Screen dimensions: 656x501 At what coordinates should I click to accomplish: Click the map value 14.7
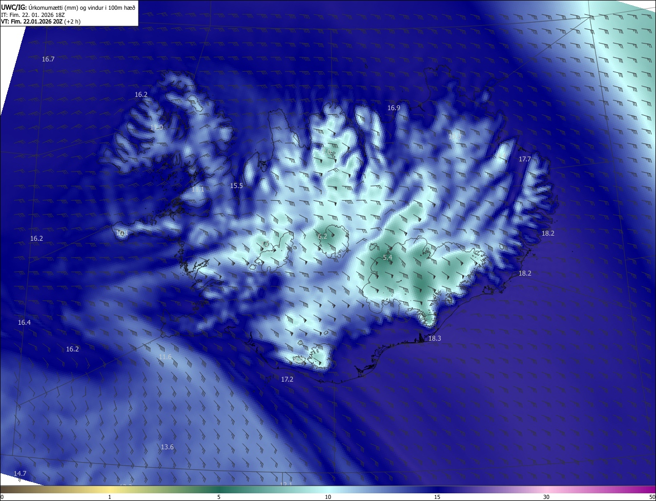coord(20,473)
